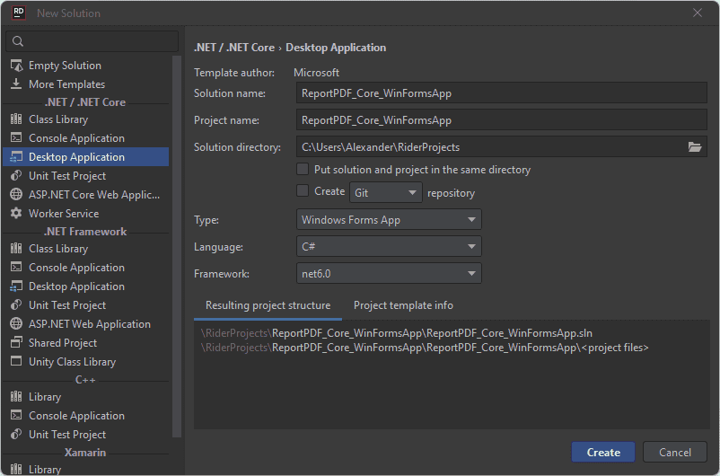This screenshot has height=476, width=720.
Task: Select ASP.NET Web Application template
Action: pyautogui.click(x=86, y=324)
